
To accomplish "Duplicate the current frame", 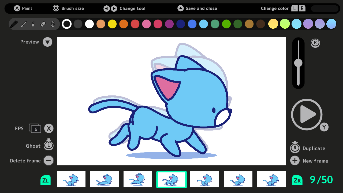I will click(x=295, y=147).
